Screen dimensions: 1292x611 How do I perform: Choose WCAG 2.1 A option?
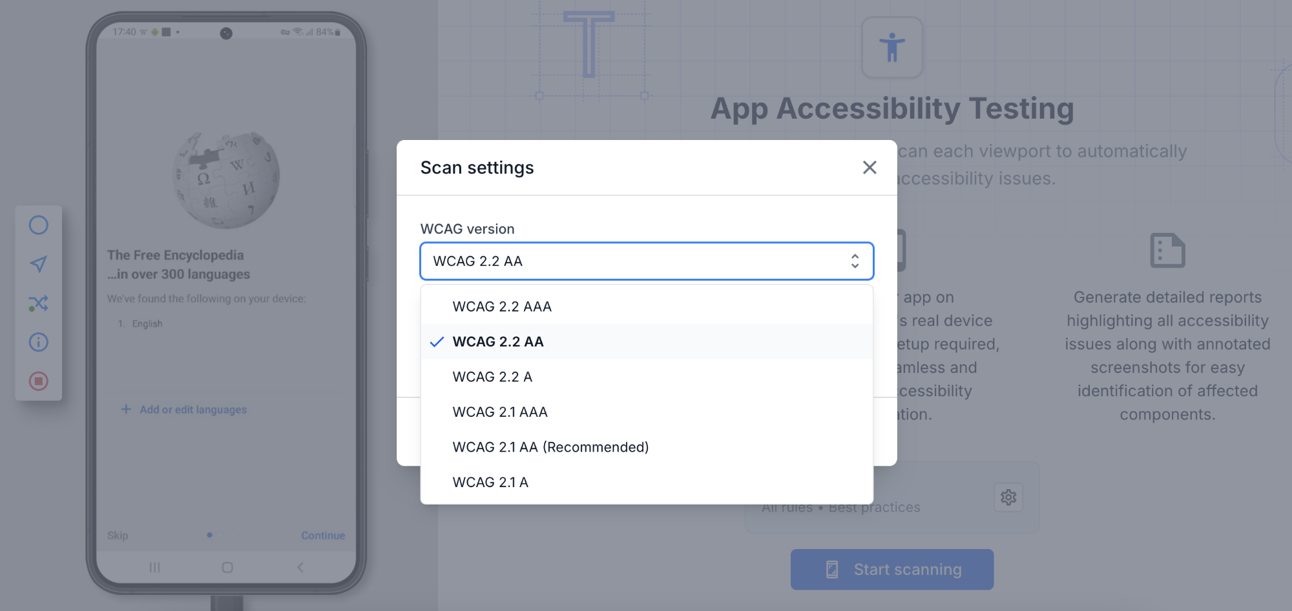[x=490, y=483]
